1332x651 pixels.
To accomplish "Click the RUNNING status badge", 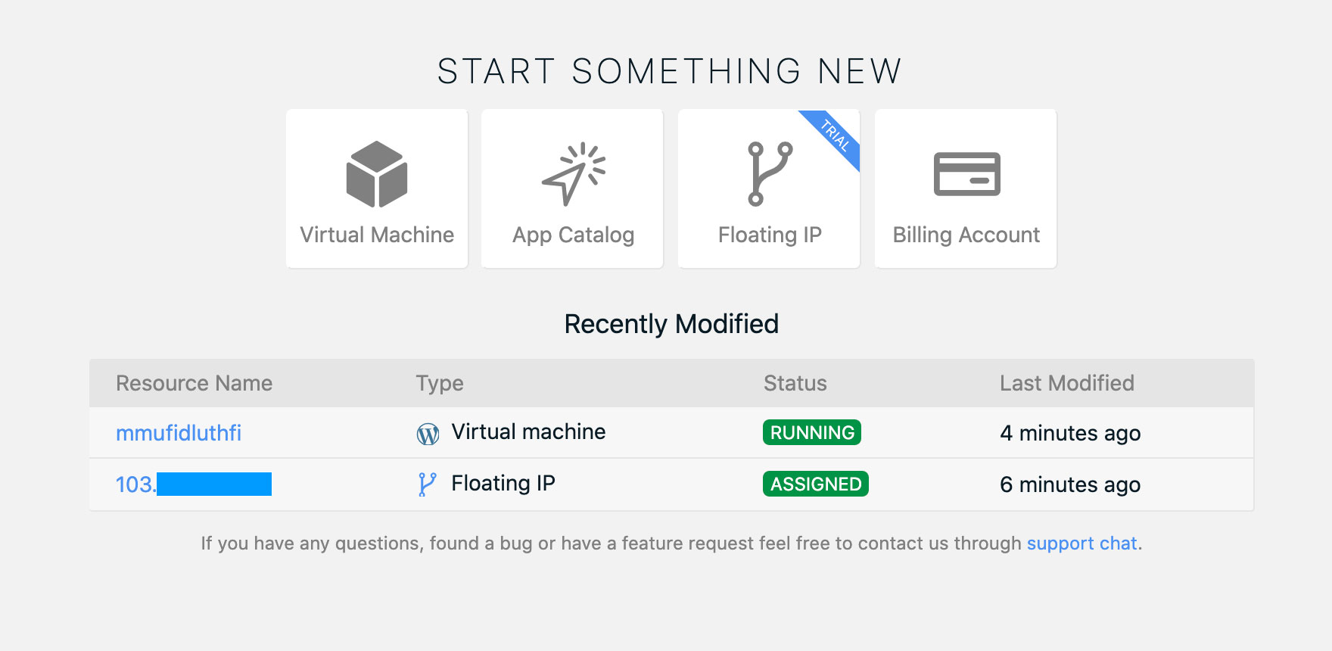I will [812, 432].
